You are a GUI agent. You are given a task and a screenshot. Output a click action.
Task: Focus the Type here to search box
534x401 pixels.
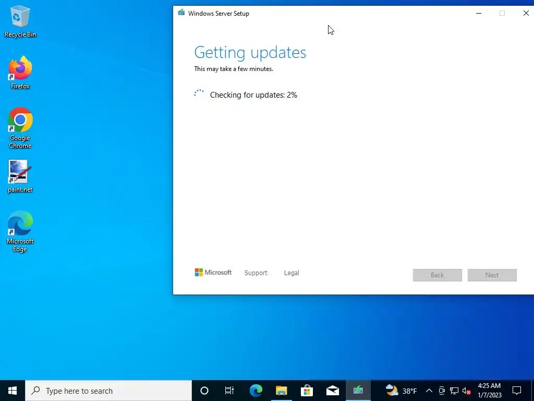(108, 391)
